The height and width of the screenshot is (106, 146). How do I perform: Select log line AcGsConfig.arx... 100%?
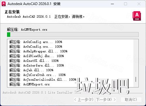(36, 42)
